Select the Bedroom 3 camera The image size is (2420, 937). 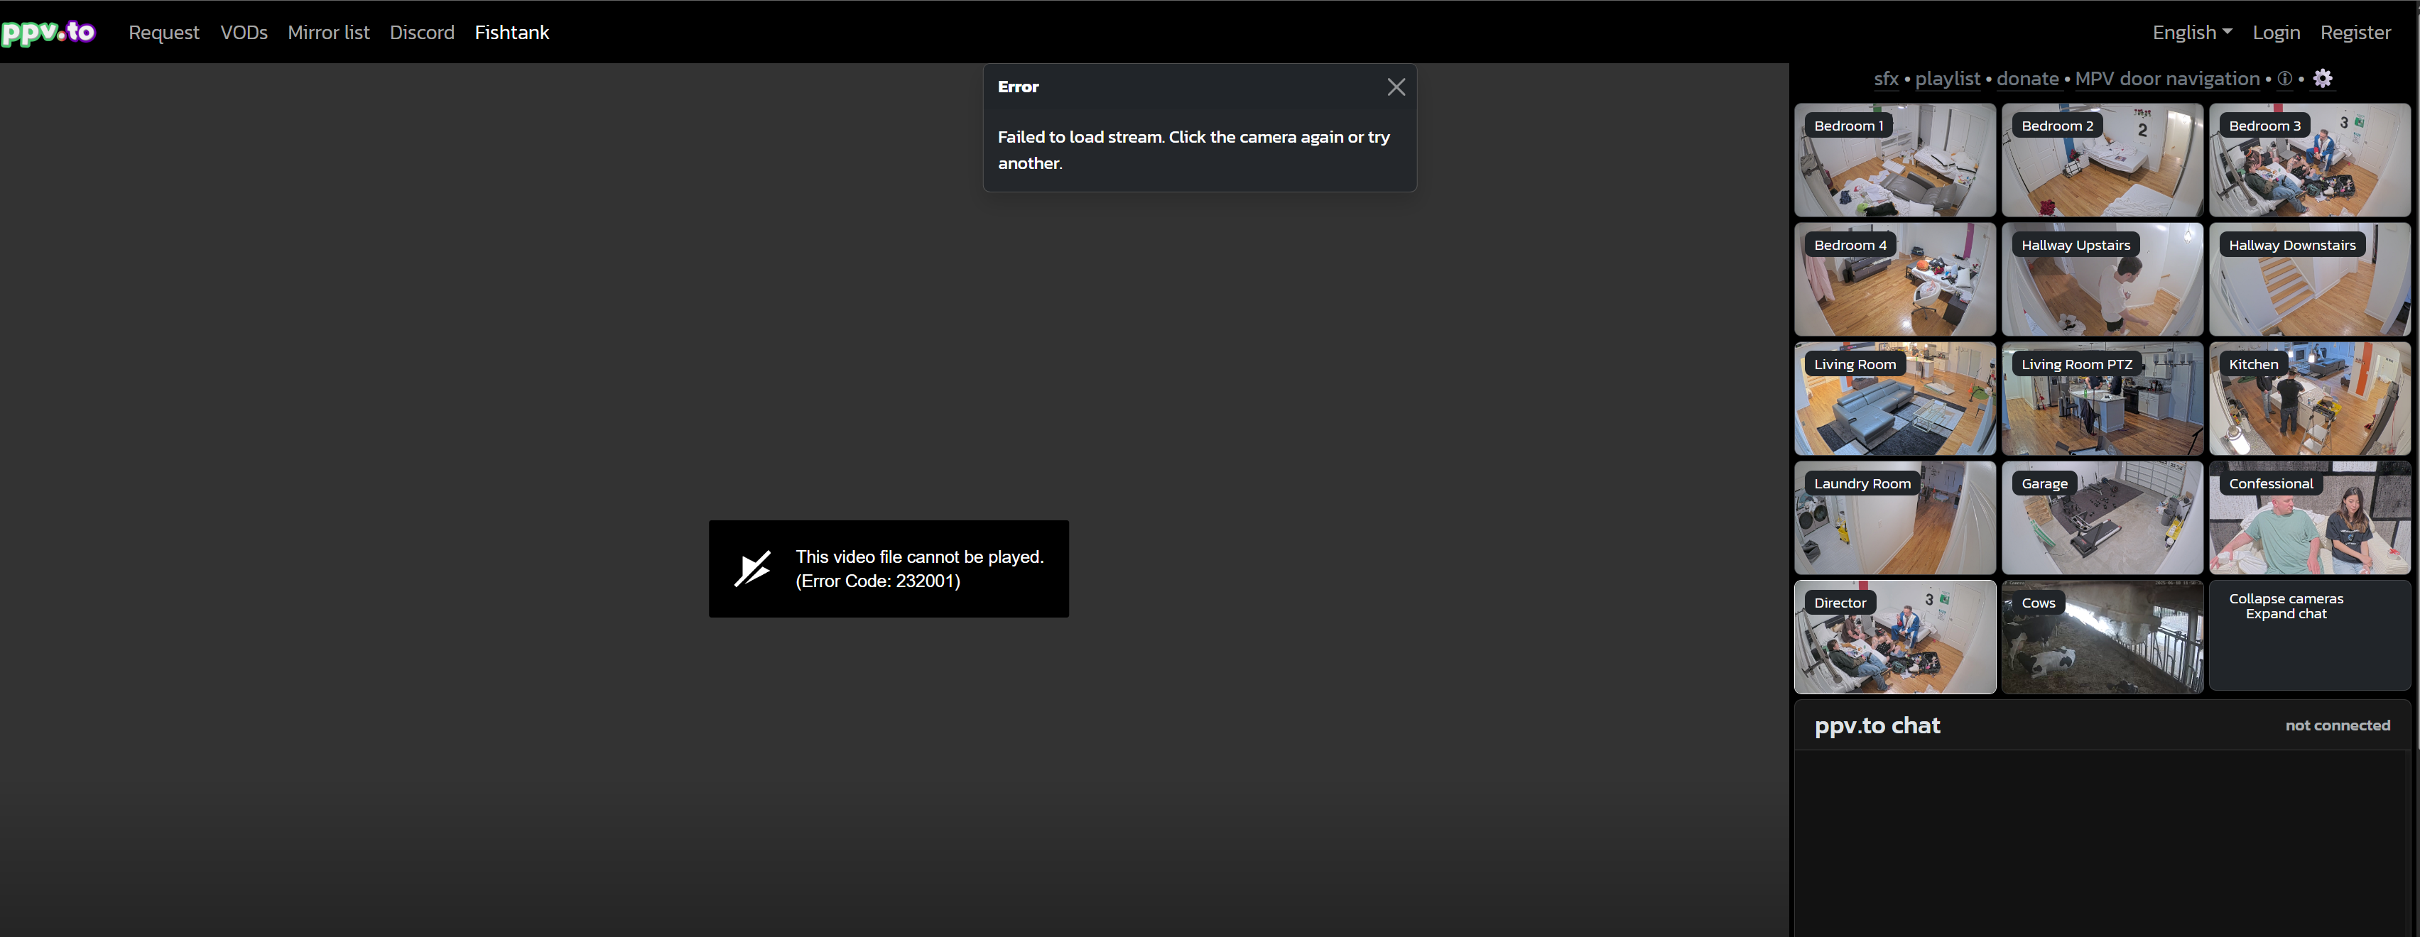click(2309, 160)
